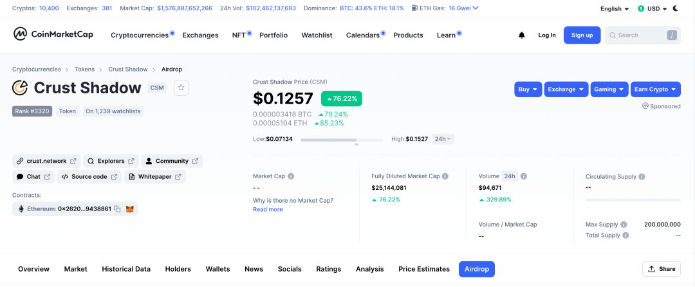Image resolution: width=695 pixels, height=287 pixels.
Task: Switch to the News tab
Action: point(254,269)
